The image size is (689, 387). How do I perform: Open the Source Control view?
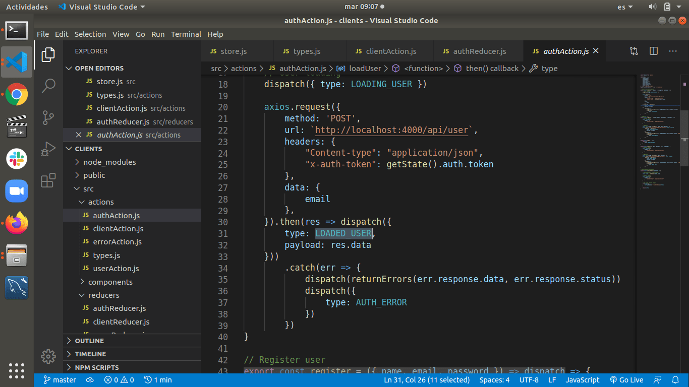click(x=48, y=117)
